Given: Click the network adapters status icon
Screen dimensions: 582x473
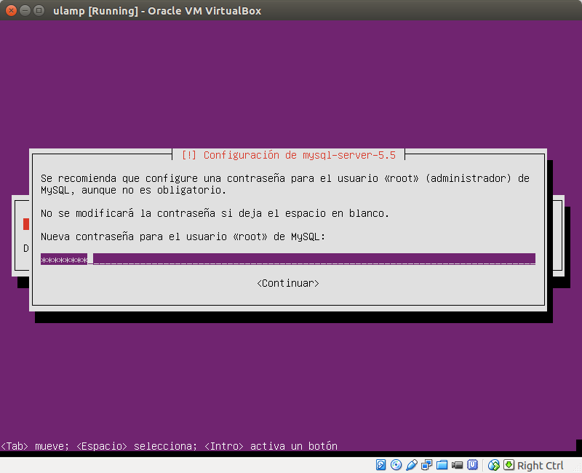Looking at the screenshot, I should 427,465.
